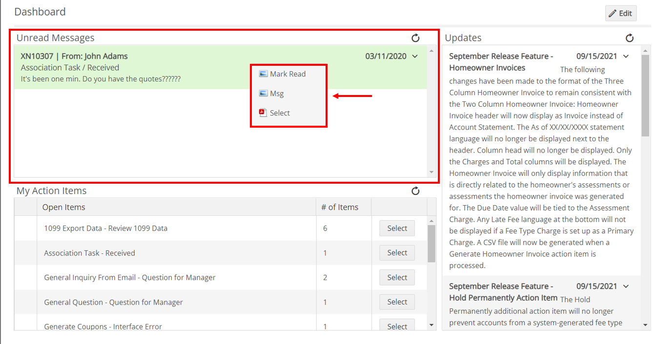657x344 pixels.
Task: Click the red Select PDF icon
Action: (263, 113)
